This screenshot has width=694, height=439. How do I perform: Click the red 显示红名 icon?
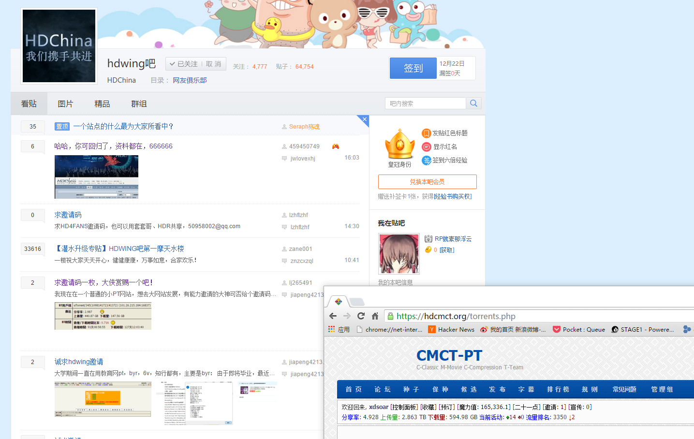coord(426,146)
